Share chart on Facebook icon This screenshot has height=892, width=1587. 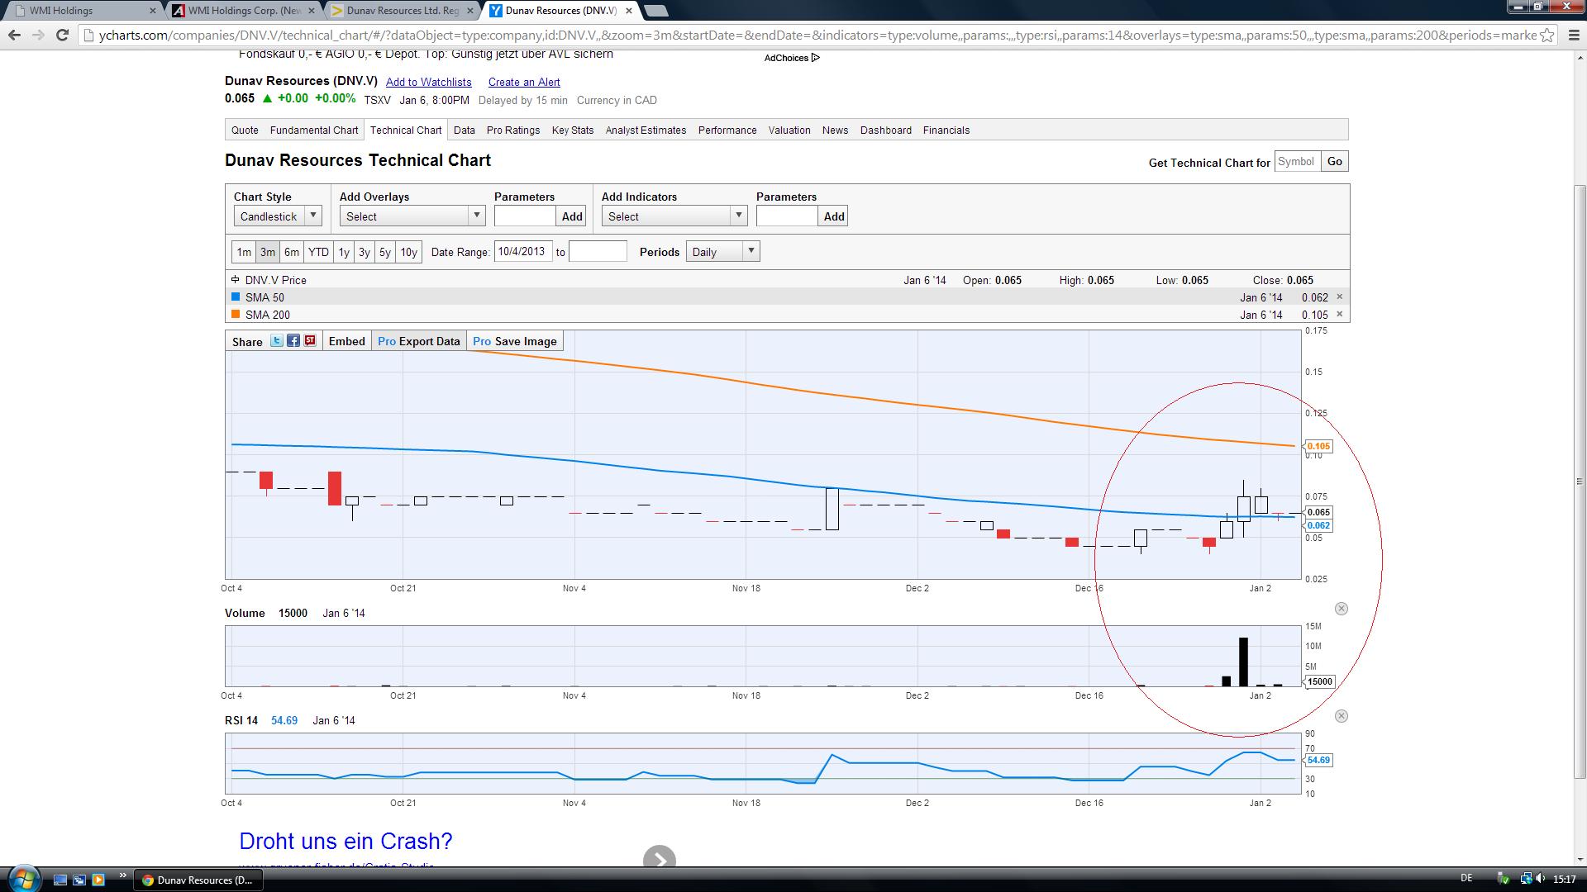[293, 341]
